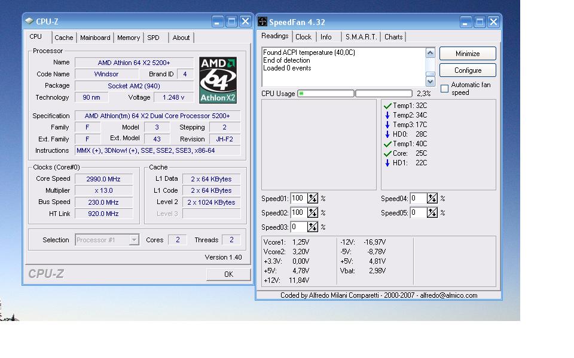Screen dimensions: 574x358
Task: Click the Minimize button in SpeedFan
Action: coord(468,54)
